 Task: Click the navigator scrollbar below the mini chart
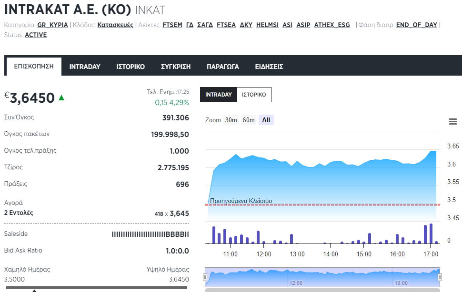click(322, 290)
